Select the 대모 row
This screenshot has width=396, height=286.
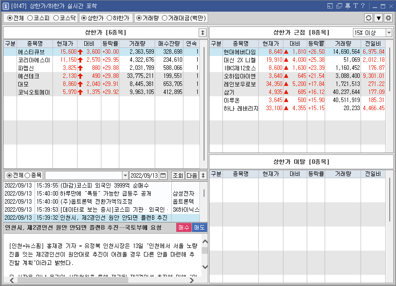click(x=102, y=84)
